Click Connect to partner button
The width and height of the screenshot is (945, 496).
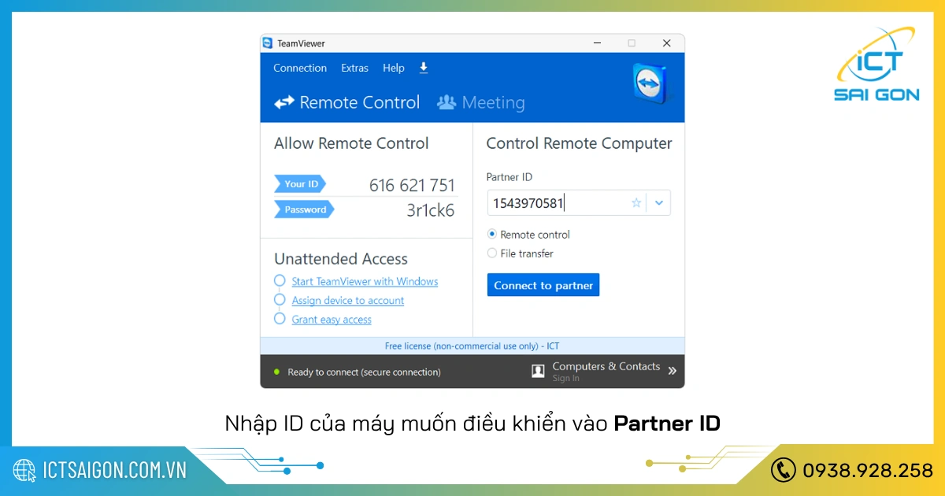[x=543, y=285]
